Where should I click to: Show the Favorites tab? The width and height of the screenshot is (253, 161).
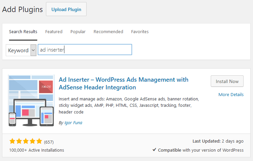pos(140,32)
